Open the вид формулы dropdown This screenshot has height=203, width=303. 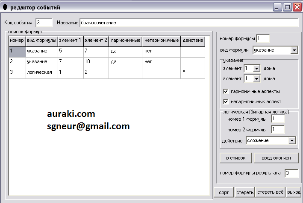point(294,50)
